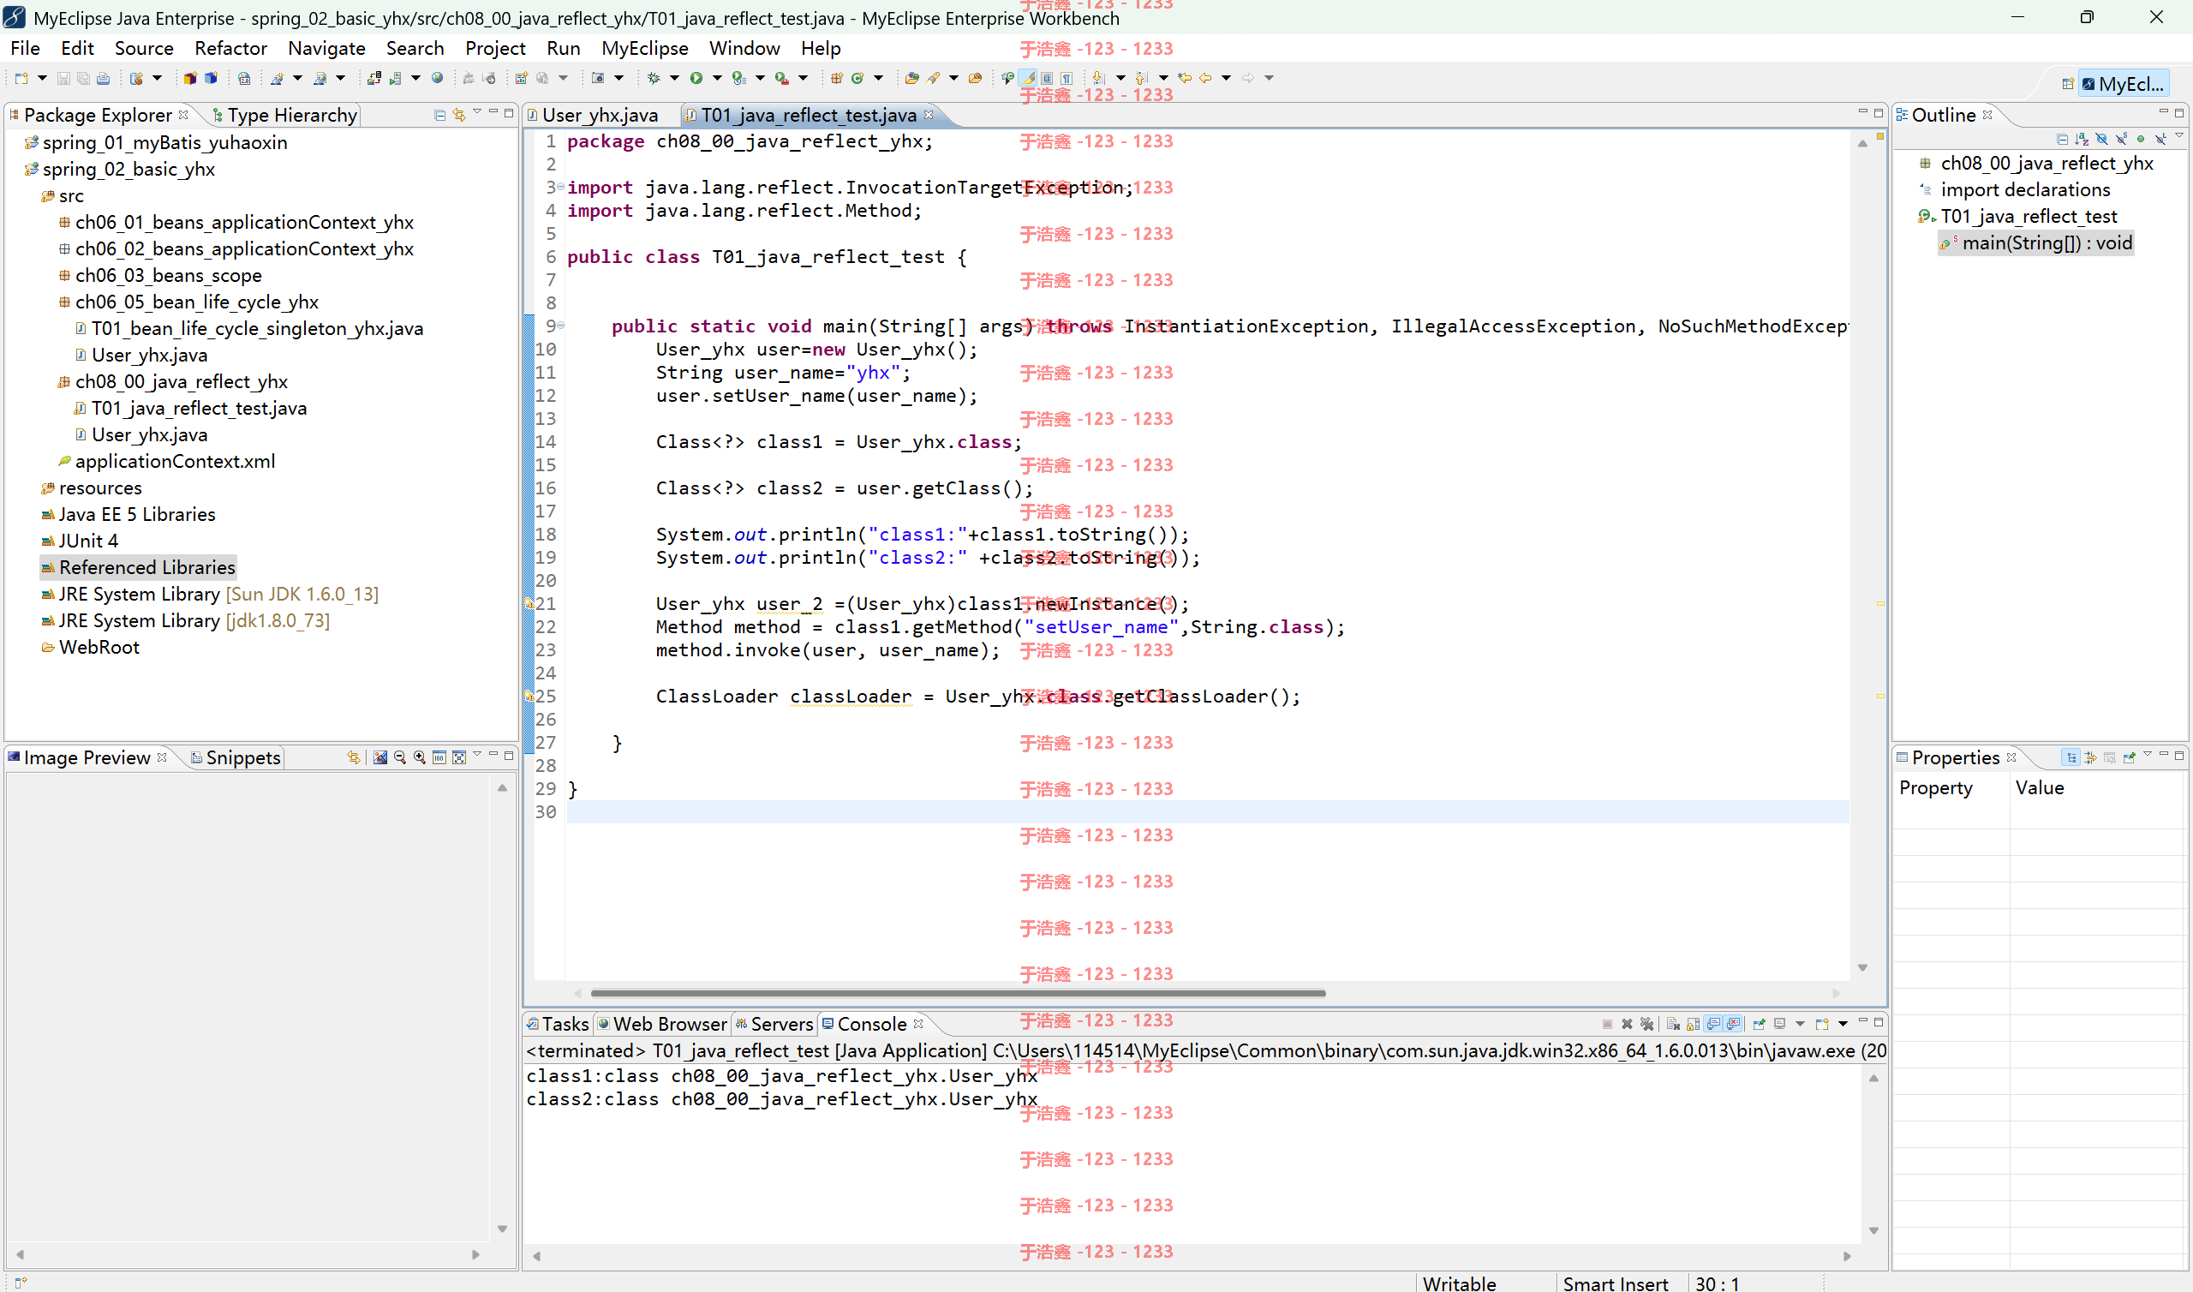Click the Open Console icon

pos(1822,1024)
